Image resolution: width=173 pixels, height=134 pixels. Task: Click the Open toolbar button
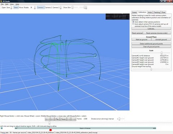[x=4, y=8]
